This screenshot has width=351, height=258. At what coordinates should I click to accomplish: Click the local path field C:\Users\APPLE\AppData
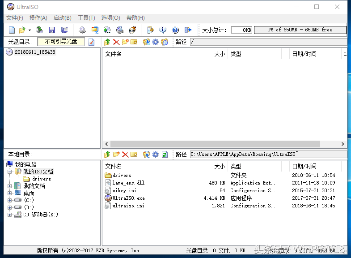(268, 154)
